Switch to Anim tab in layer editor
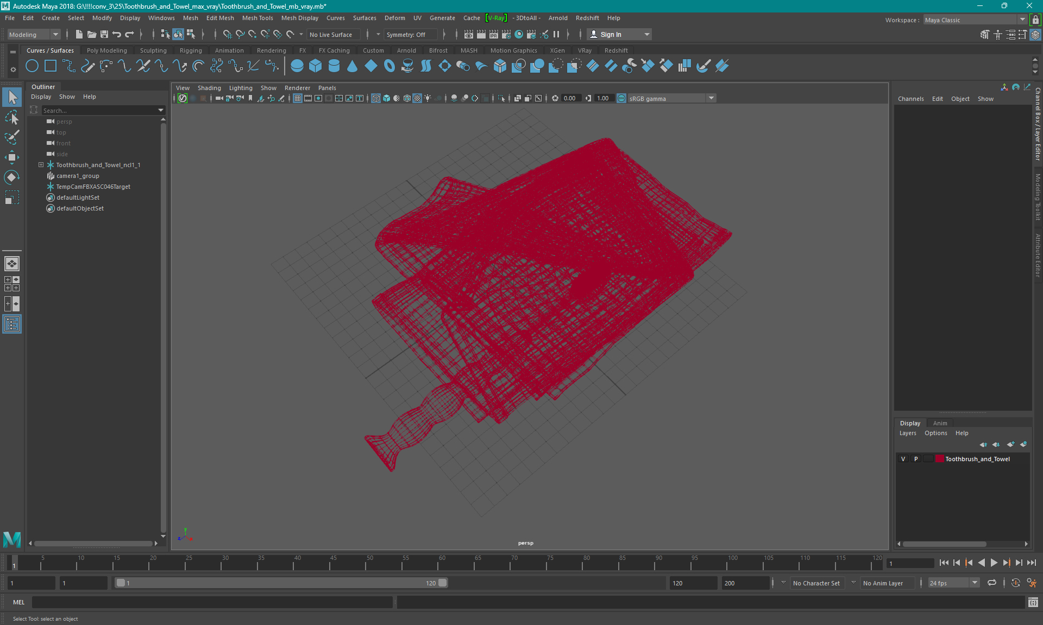 pos(940,423)
